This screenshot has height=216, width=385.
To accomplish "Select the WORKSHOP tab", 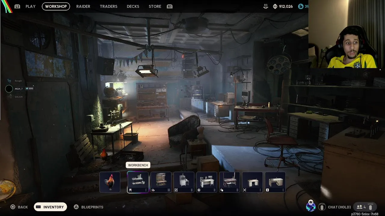I will 56,6.
